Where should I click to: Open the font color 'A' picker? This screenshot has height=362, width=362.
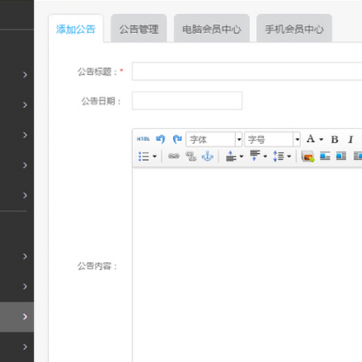pyautogui.click(x=314, y=139)
